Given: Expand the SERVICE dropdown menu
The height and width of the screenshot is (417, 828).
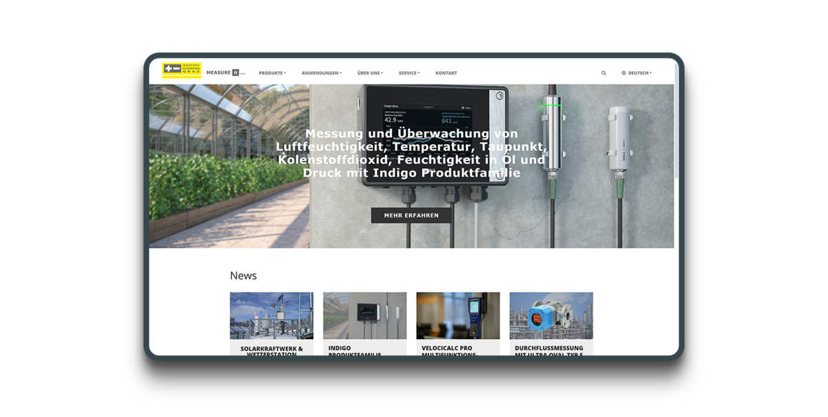Looking at the screenshot, I should coord(408,72).
